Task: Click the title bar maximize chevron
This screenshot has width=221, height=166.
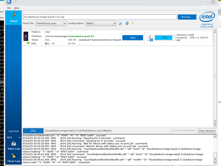Action: point(207,2)
